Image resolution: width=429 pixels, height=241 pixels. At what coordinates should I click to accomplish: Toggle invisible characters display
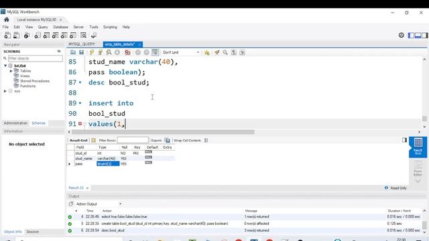pos(234,52)
